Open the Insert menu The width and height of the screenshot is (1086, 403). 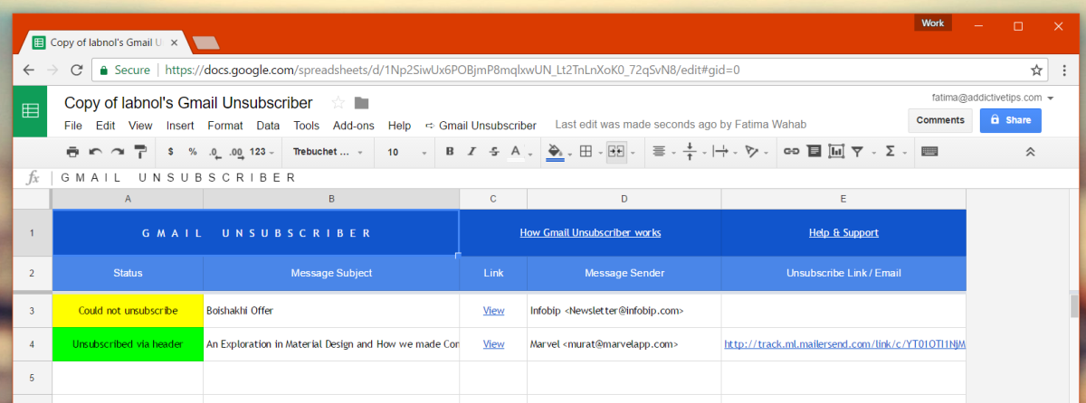tap(180, 126)
